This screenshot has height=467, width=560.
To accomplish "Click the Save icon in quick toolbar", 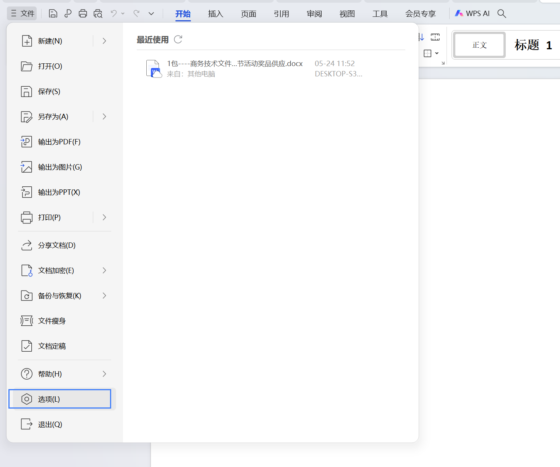I will (53, 14).
